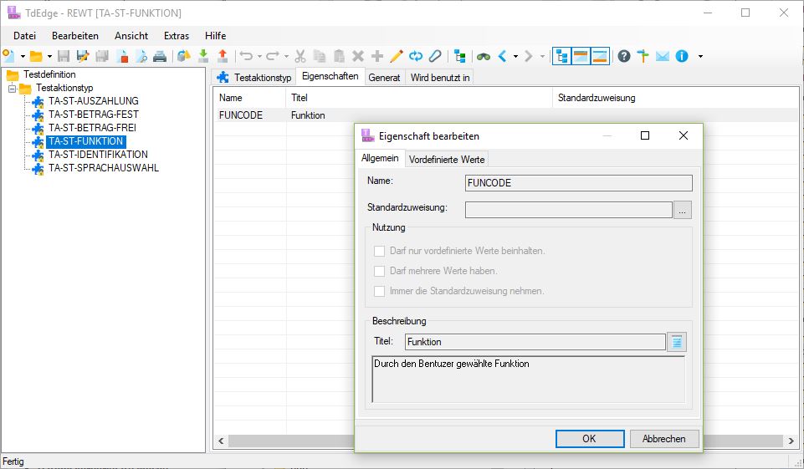This screenshot has width=804, height=469.
Task: Confirm the dialog with OK
Action: click(x=589, y=439)
